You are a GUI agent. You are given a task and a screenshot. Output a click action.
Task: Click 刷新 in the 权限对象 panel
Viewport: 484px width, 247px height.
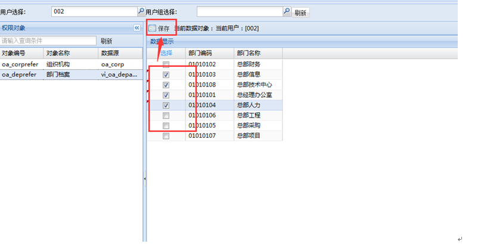click(107, 41)
